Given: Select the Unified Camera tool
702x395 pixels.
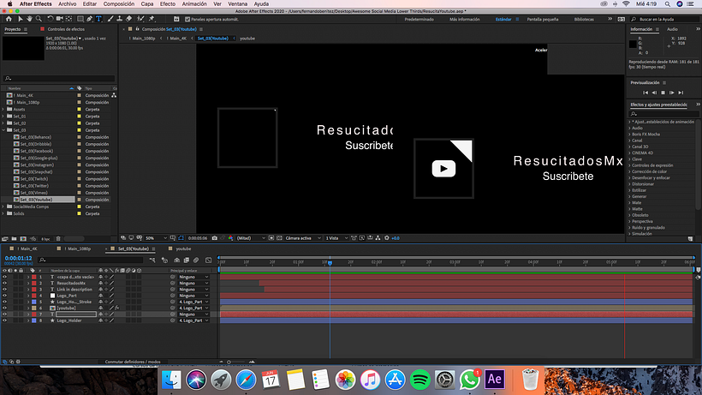Looking at the screenshot, I should coord(59,19).
